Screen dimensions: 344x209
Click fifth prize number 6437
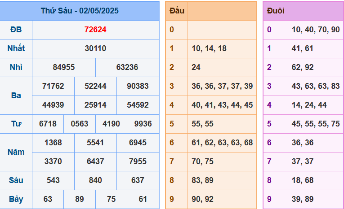[95, 161]
